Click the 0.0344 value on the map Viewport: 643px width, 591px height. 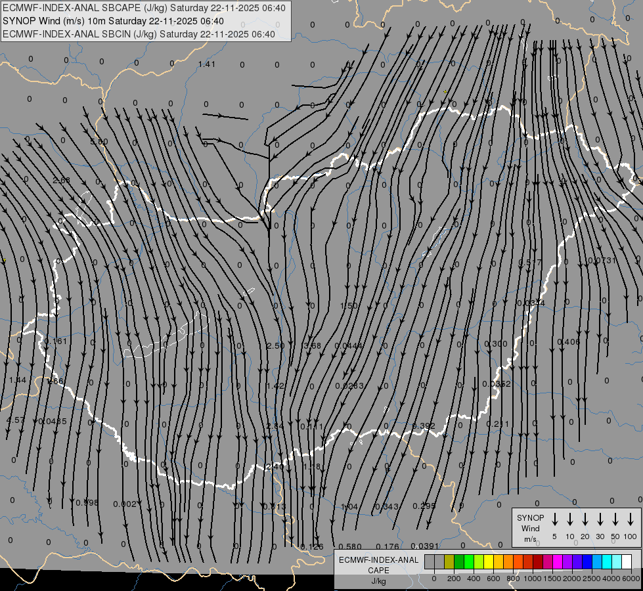point(531,303)
